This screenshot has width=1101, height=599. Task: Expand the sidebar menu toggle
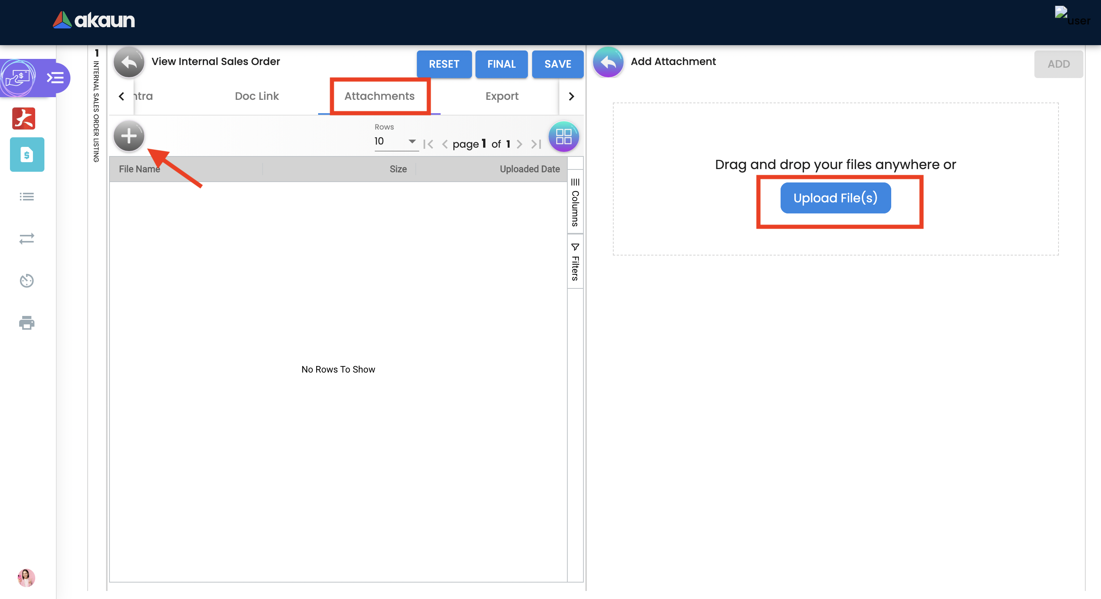click(56, 78)
